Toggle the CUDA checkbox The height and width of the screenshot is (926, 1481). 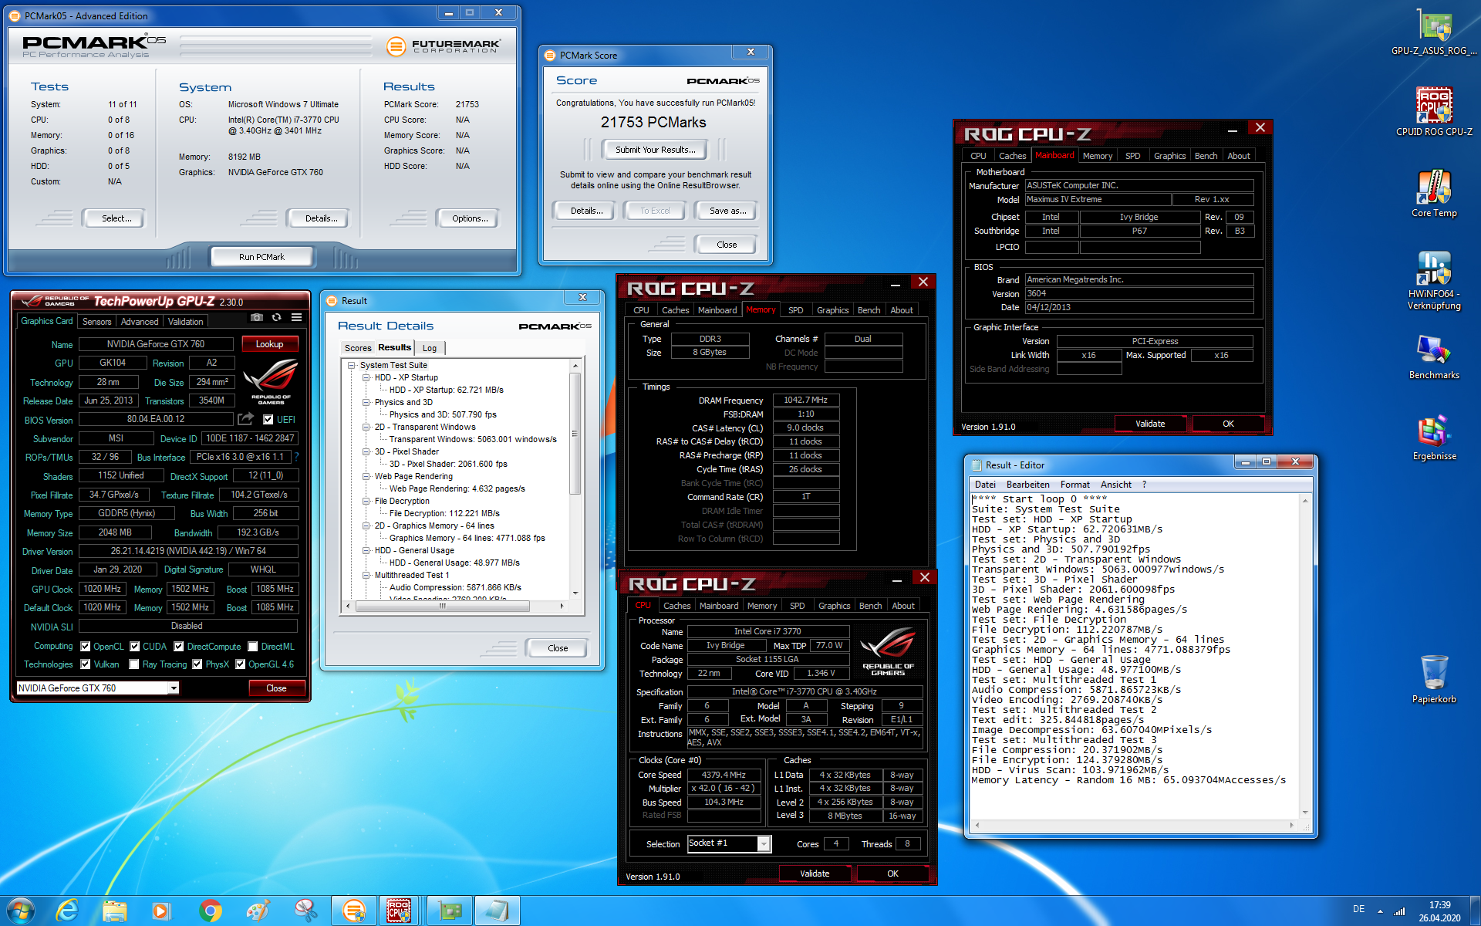point(135,647)
